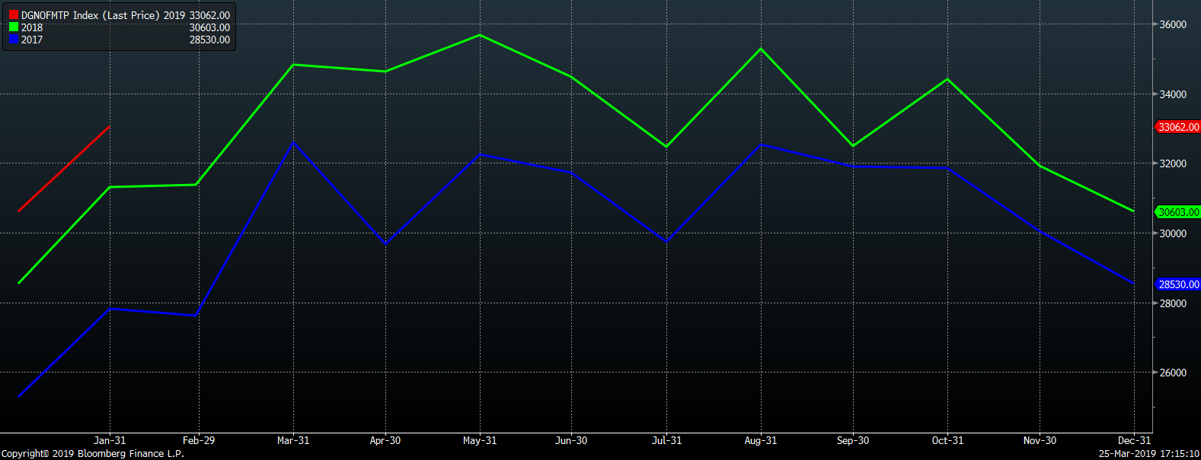
Task: Select the Aug-31 date label on x-axis
Action: click(760, 440)
